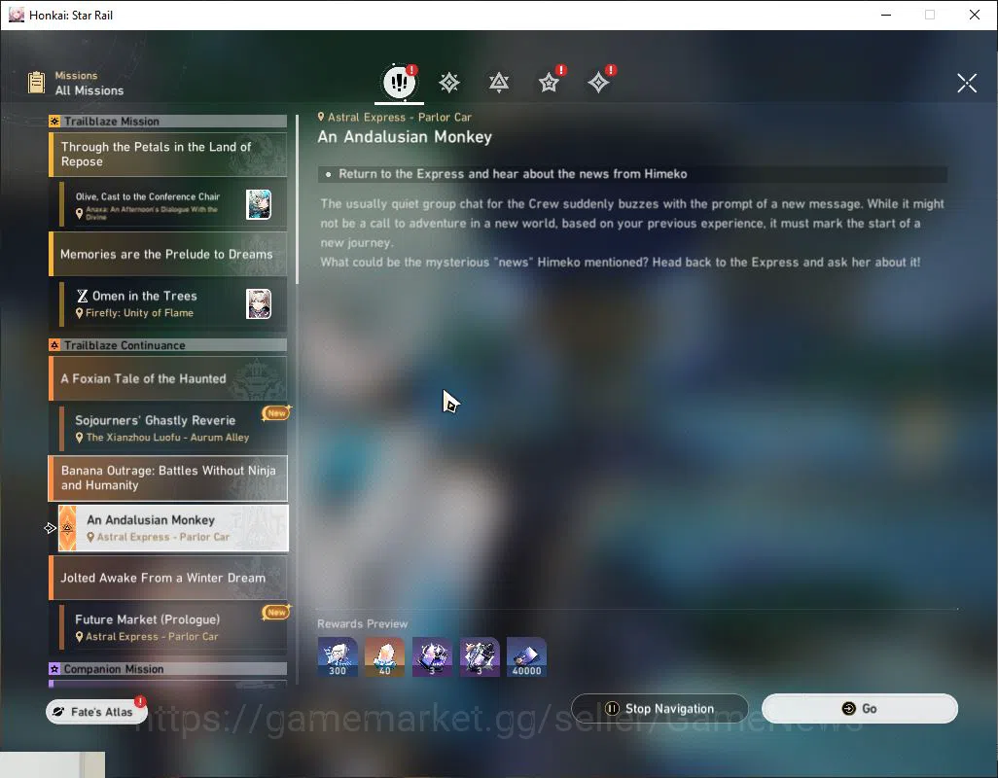Image resolution: width=998 pixels, height=778 pixels.
Task: View the first purple reward with quantity 3
Action: 432,656
